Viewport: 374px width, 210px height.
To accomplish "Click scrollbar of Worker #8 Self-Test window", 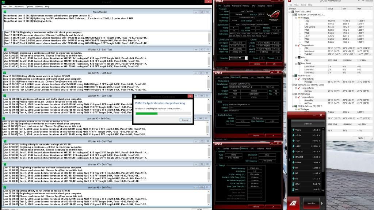I will [209, 198].
